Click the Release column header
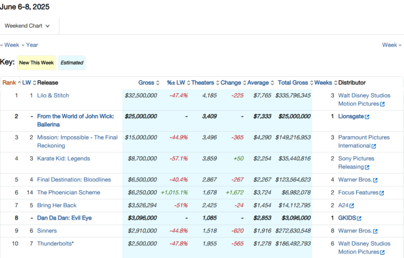Screen dimensions: 404x258 [x=48, y=83]
